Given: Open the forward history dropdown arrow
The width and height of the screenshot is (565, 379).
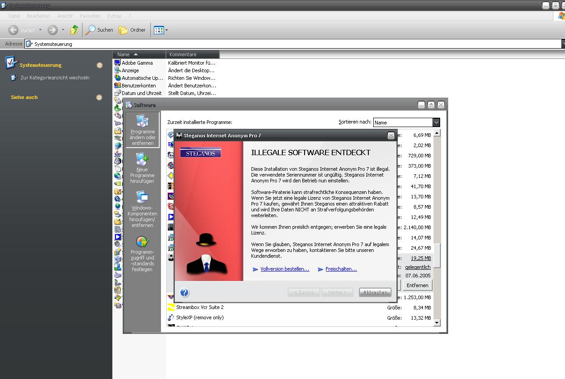Looking at the screenshot, I should pyautogui.click(x=63, y=30).
